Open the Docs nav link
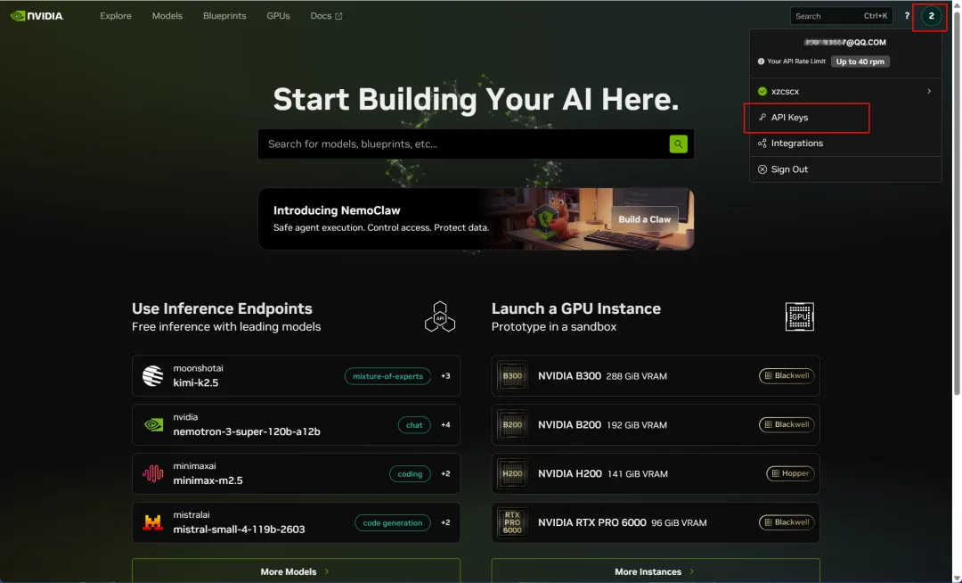Screen dimensions: 962x583 [326, 16]
